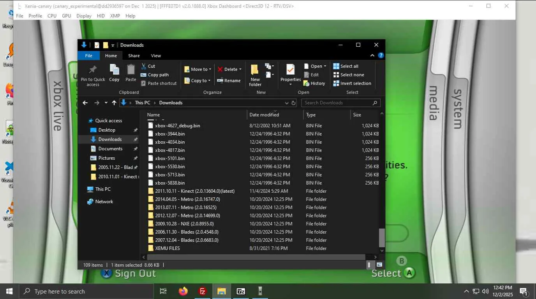Click the Edit button in the Open group

(311, 75)
